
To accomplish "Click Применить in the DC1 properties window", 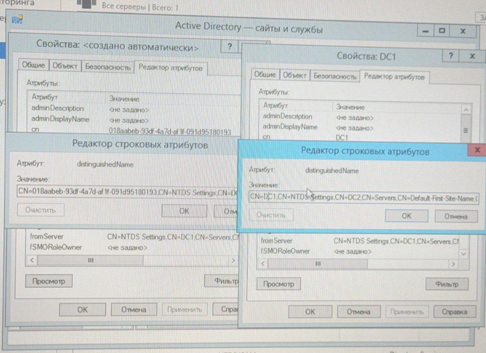I will click(x=407, y=312).
